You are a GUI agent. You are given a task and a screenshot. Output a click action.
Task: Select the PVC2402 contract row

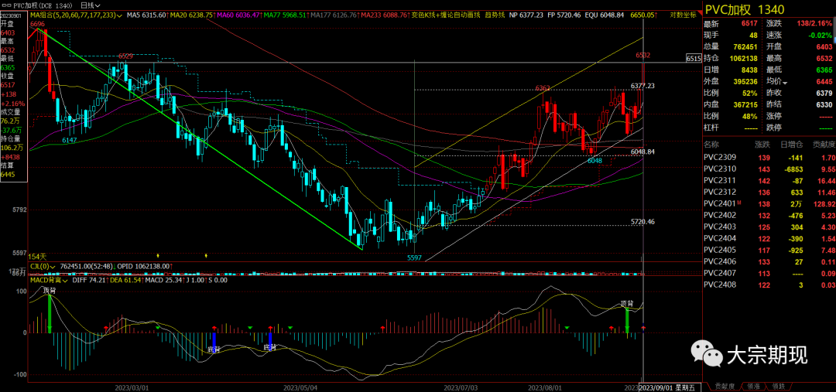(769, 215)
